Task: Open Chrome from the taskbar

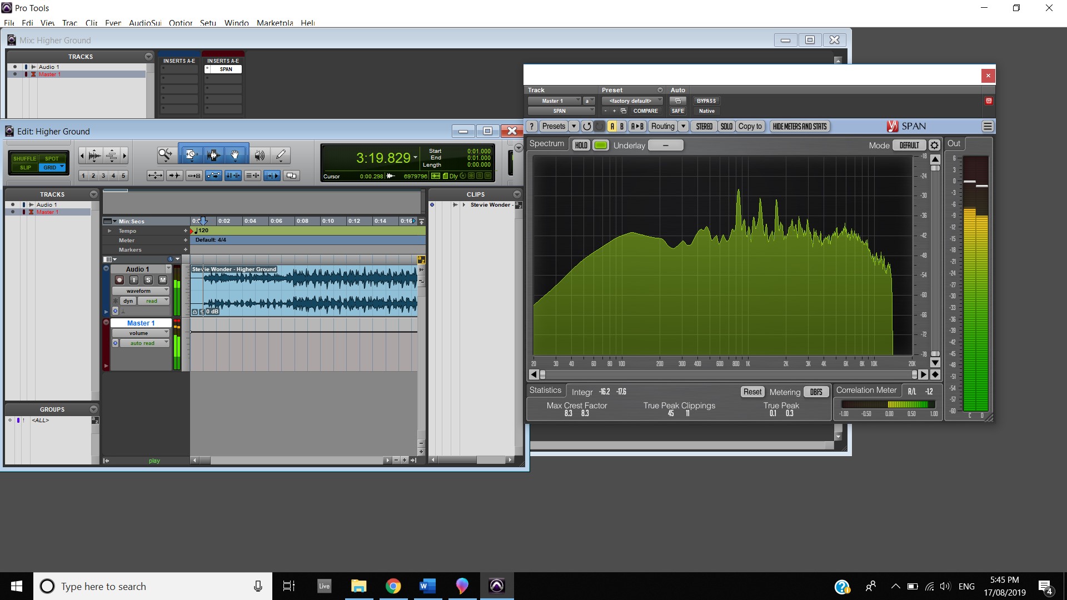Action: [393, 586]
